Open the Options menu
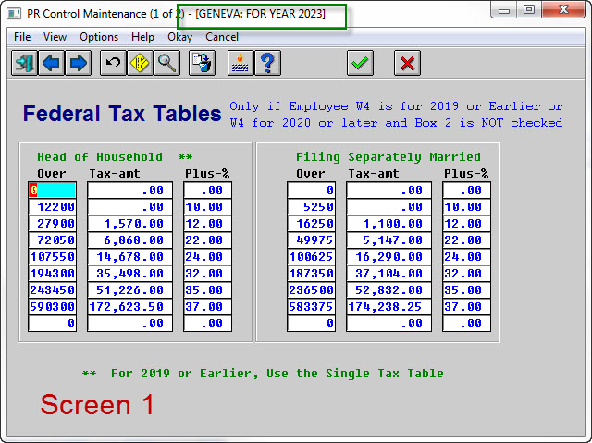This screenshot has width=592, height=443. [99, 37]
